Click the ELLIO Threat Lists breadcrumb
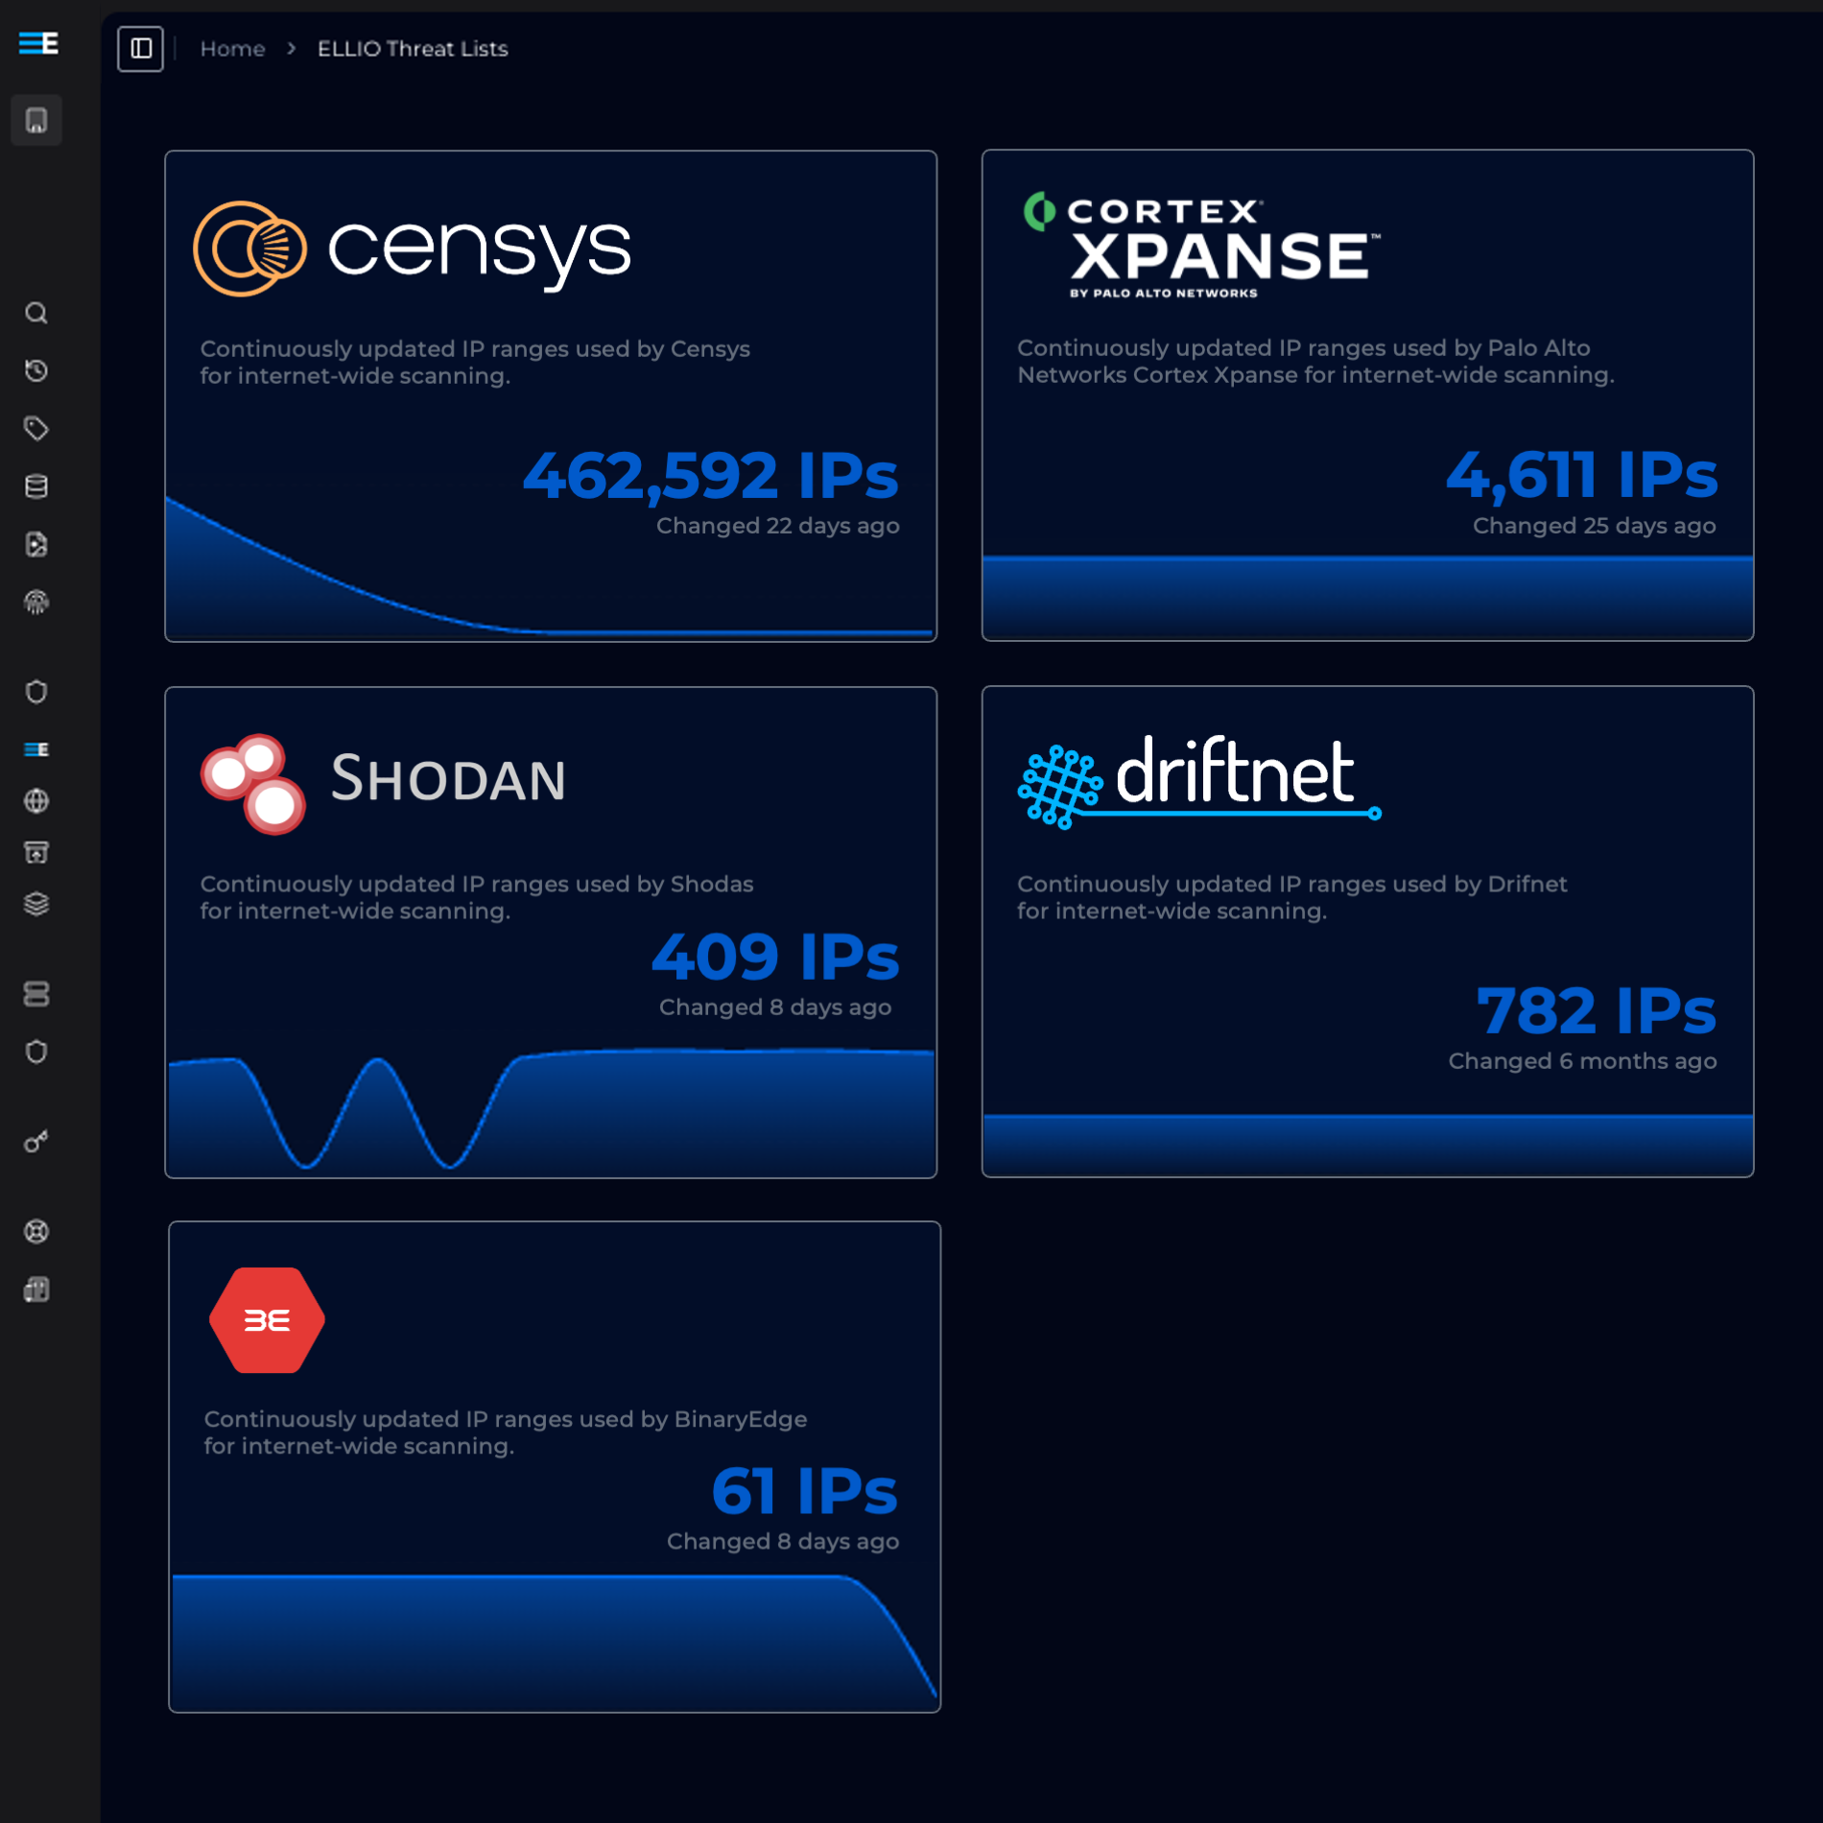The width and height of the screenshot is (1823, 1823). 413,48
